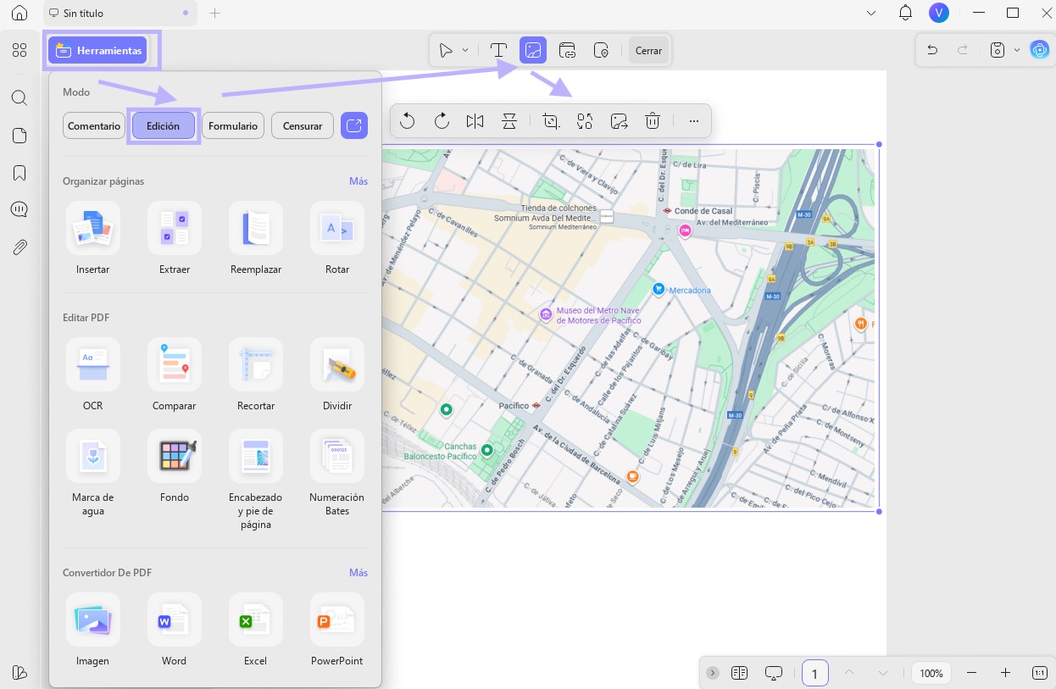Set actual size 1:1 view
1056x689 pixels.
click(x=1040, y=673)
